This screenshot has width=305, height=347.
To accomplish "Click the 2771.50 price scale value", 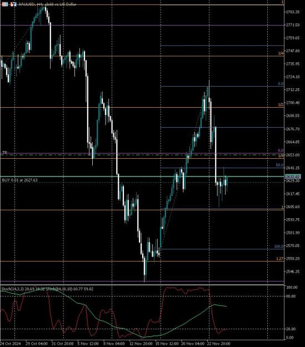I will click(x=293, y=25).
